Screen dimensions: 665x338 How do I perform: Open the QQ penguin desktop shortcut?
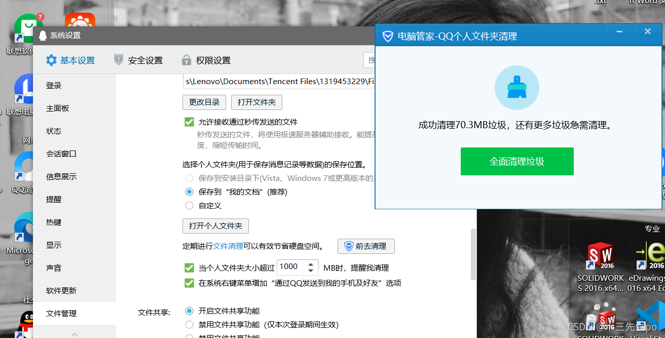[x=25, y=324]
